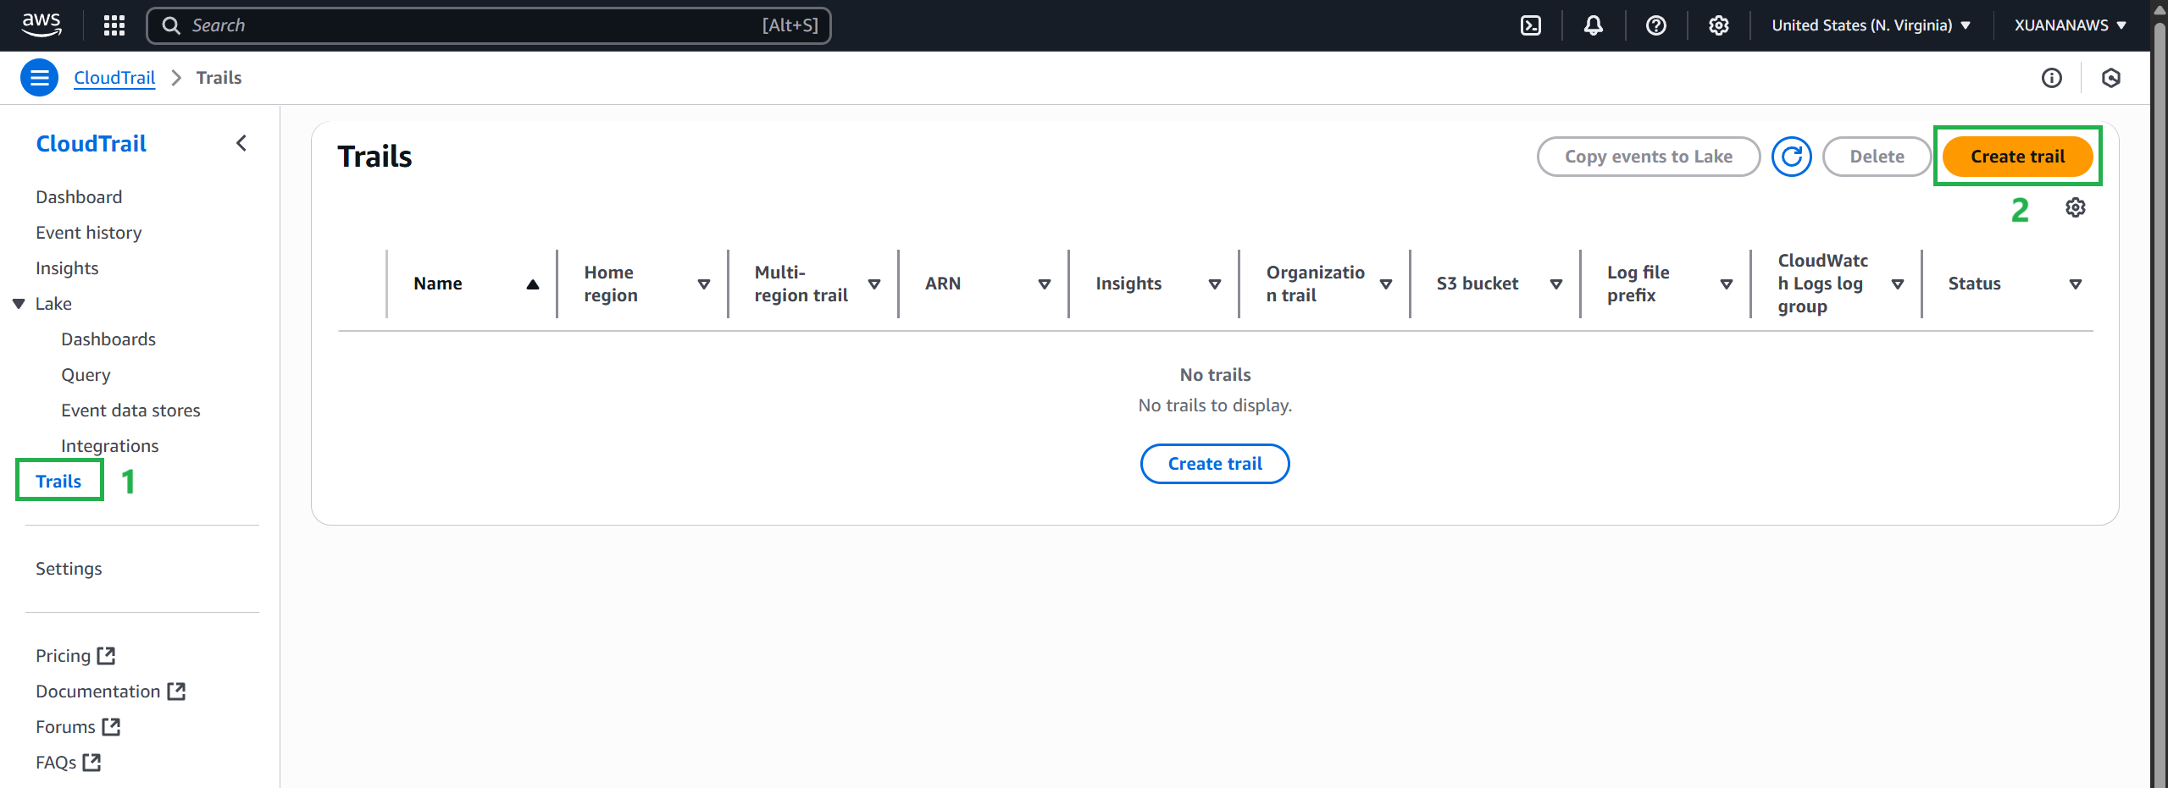The height and width of the screenshot is (788, 2168).
Task: Open Event data stores in sidebar
Action: (x=130, y=411)
